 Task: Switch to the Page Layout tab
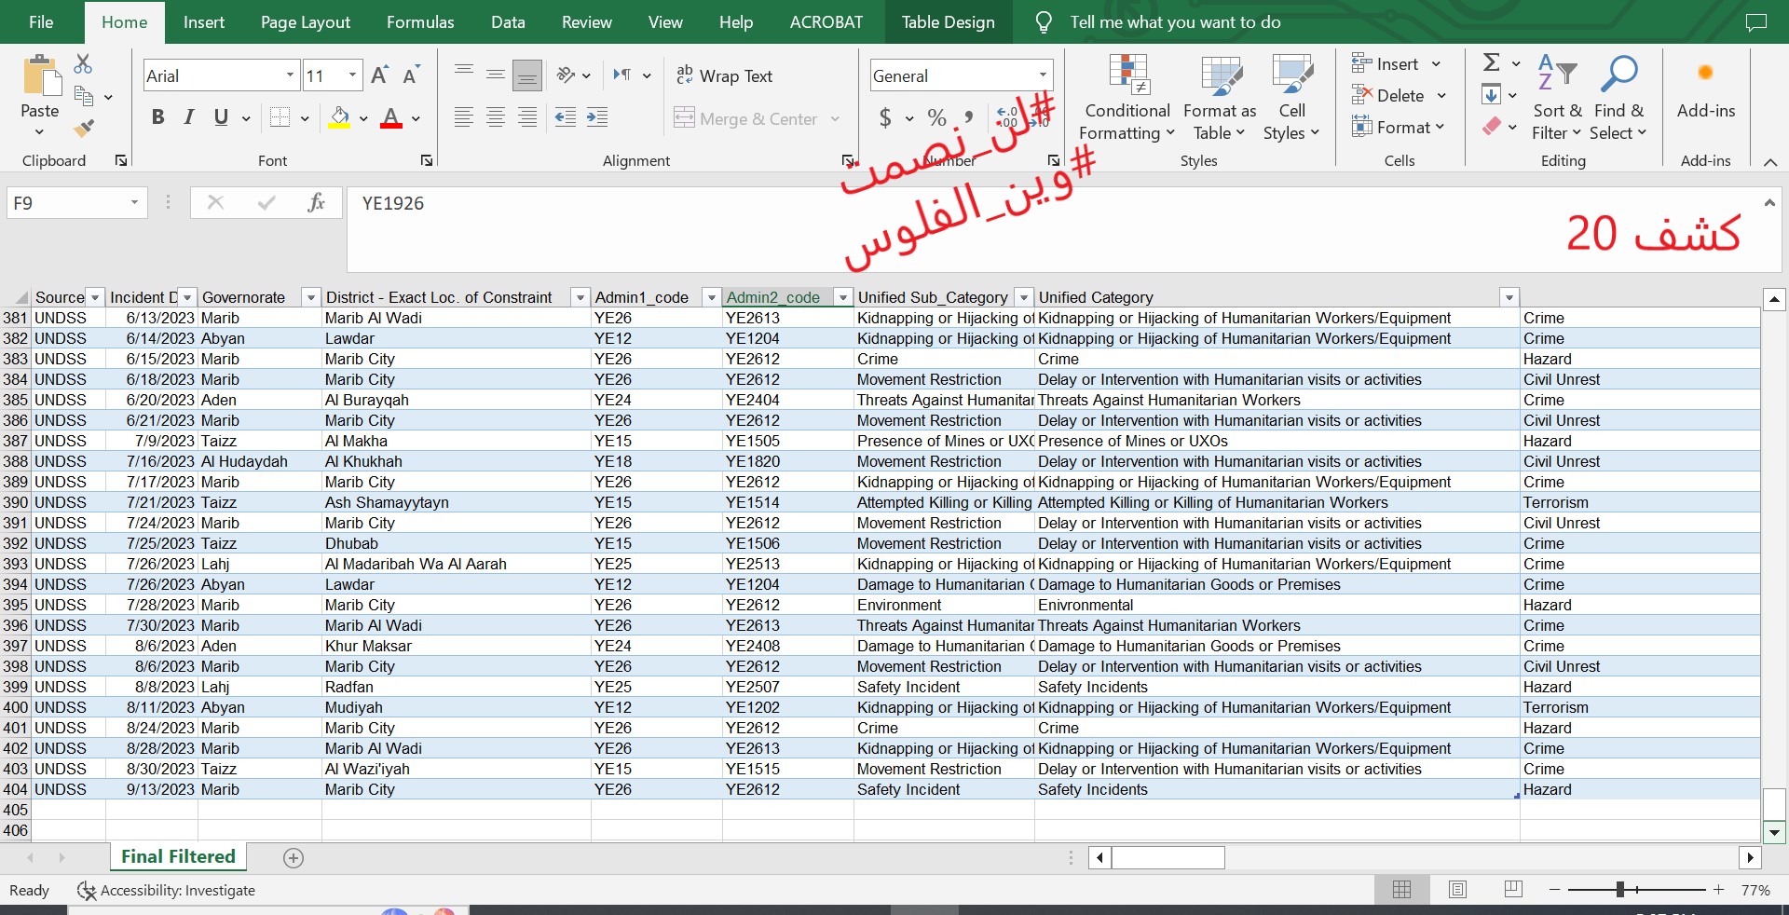point(305,22)
